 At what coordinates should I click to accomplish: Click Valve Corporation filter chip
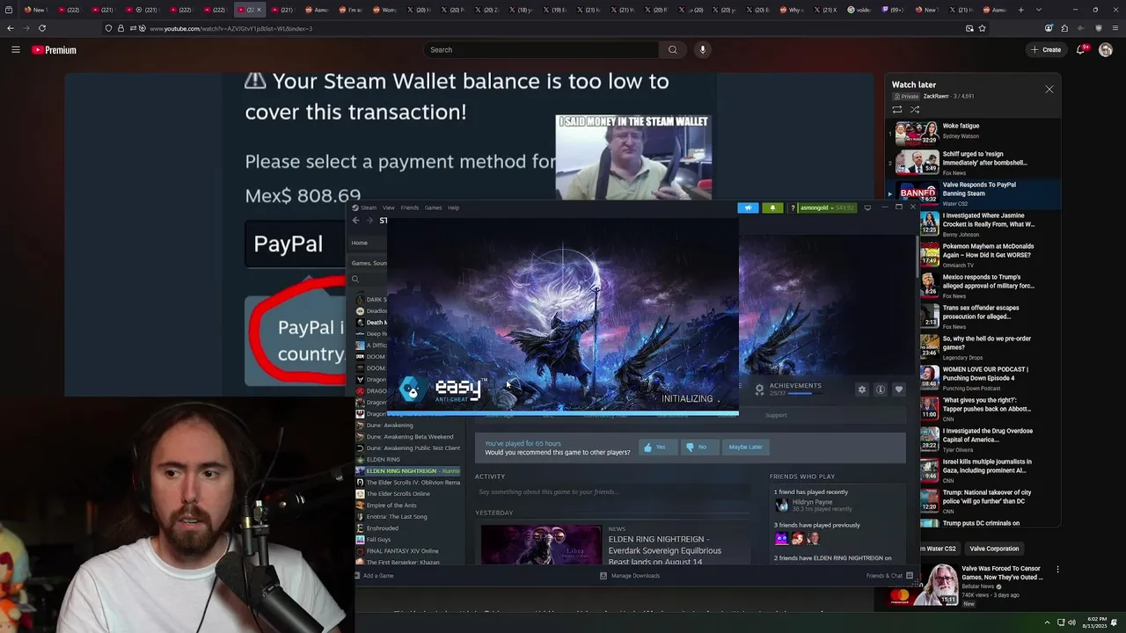[x=994, y=549]
